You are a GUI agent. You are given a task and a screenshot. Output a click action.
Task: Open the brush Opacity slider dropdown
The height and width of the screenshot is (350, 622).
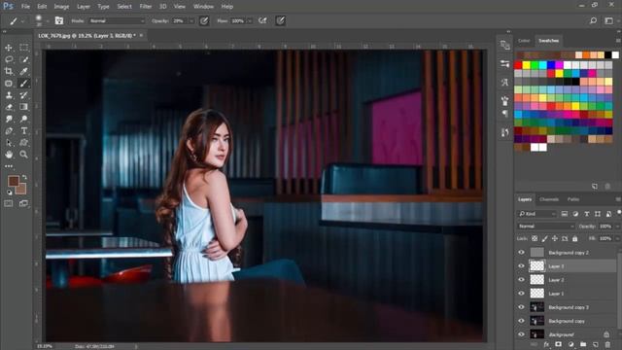191,20
